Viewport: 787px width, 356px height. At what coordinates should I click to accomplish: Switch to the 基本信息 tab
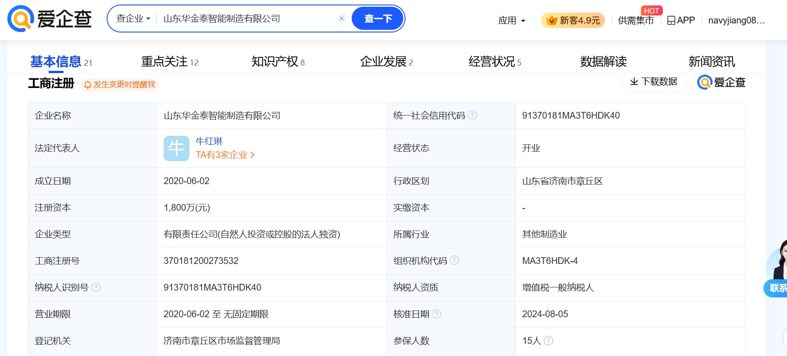click(x=61, y=62)
